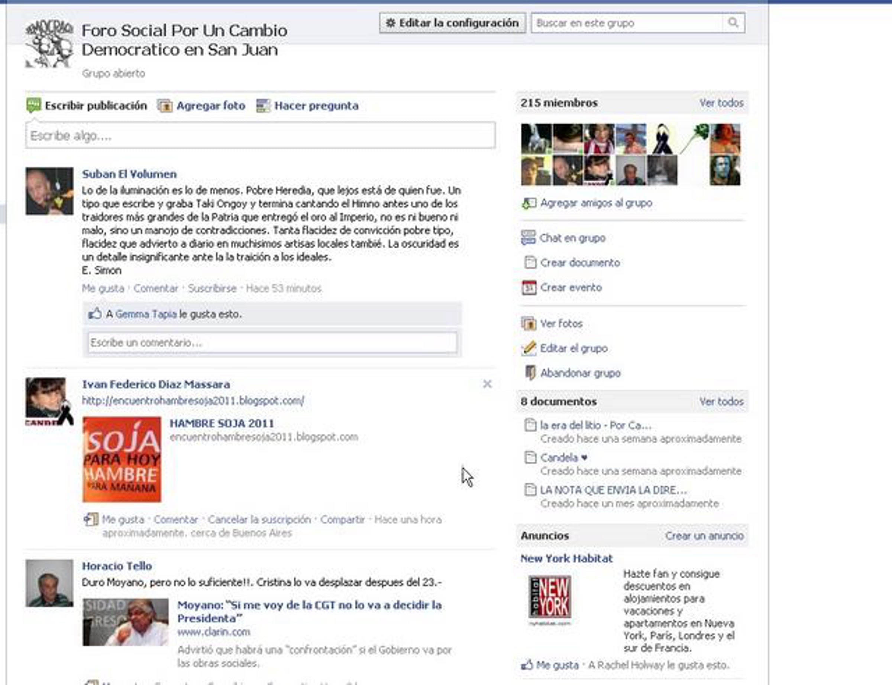Click the Crear documento page icon
Screen dimensions: 892x685
click(x=530, y=262)
